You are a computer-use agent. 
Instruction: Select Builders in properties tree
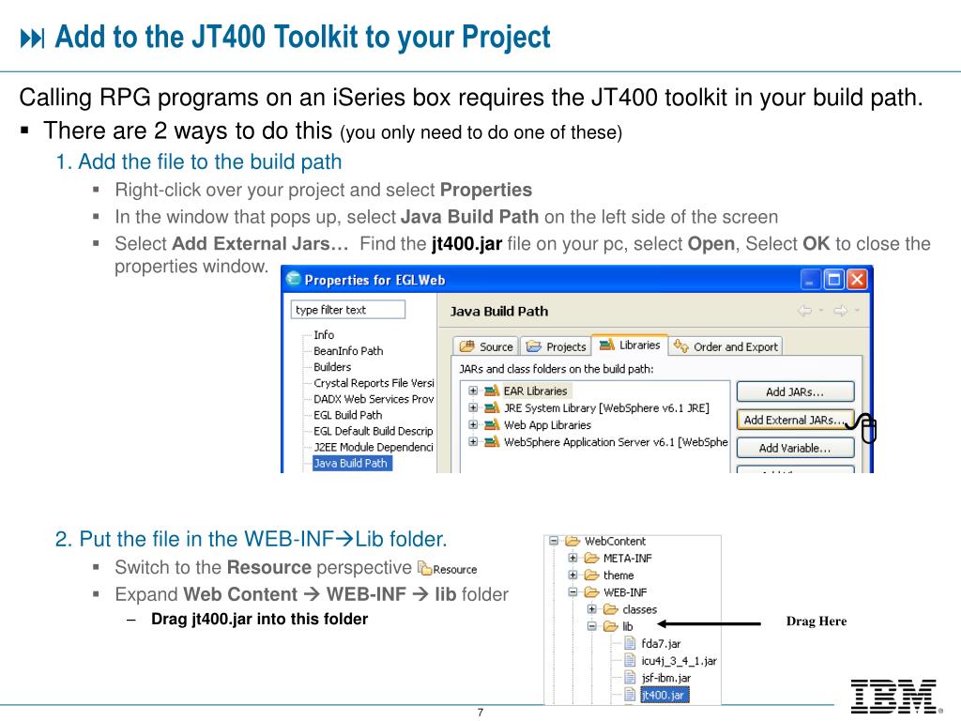pyautogui.click(x=332, y=367)
